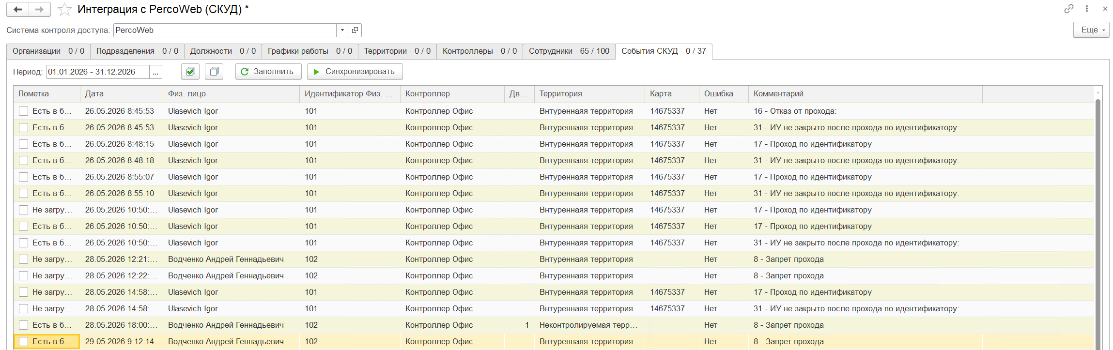Select the События СКУД tab
This screenshot has height=350, width=1113.
point(664,51)
